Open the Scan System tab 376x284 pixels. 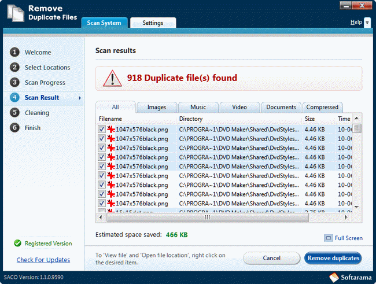[x=104, y=23]
